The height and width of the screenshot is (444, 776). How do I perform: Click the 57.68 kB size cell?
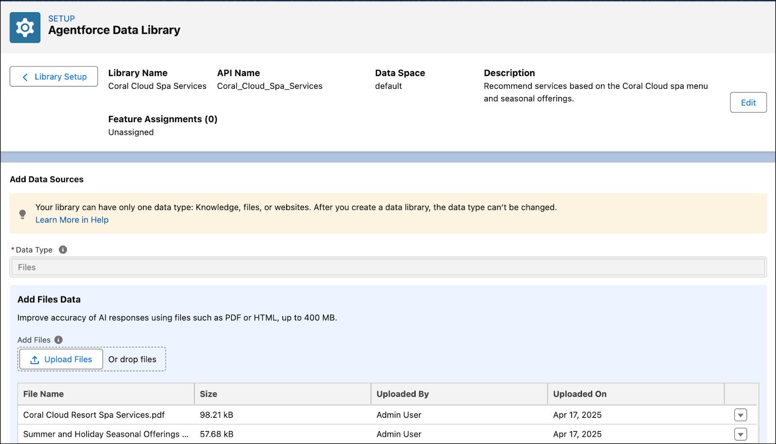tap(216, 434)
